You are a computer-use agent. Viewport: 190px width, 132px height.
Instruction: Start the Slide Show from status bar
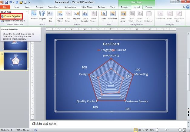(x=146, y=130)
